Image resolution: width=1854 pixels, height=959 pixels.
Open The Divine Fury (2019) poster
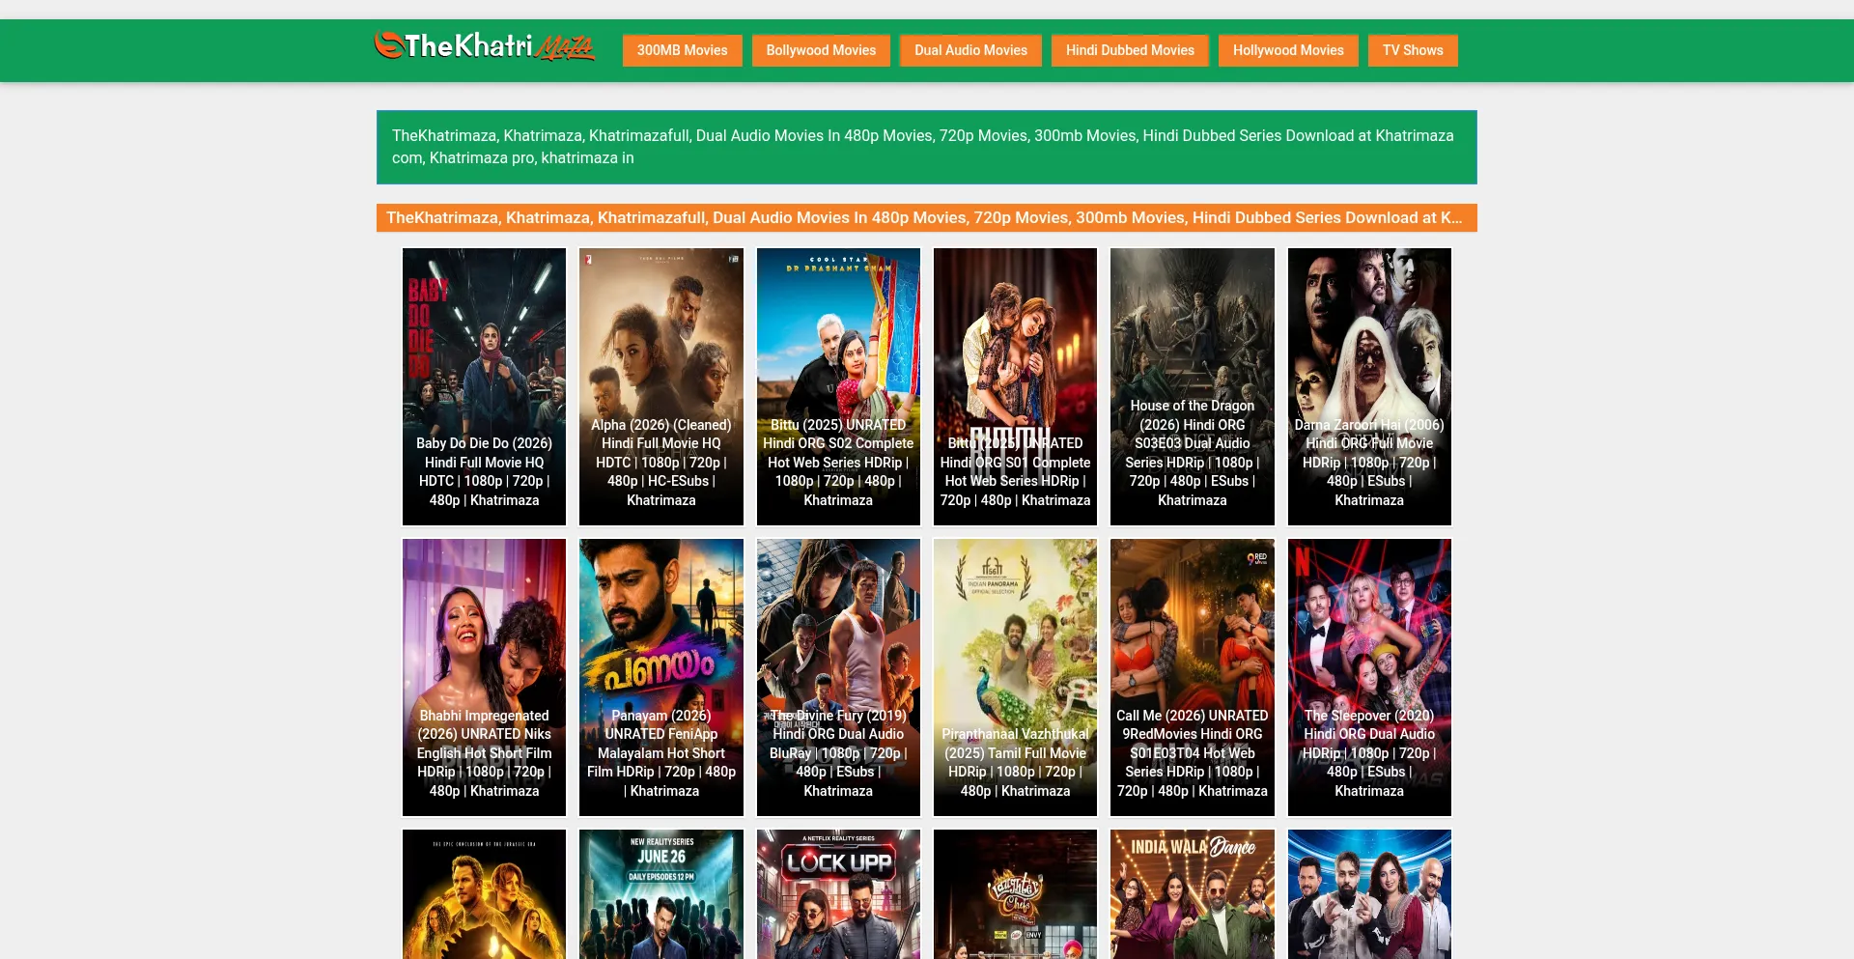[x=838, y=677]
